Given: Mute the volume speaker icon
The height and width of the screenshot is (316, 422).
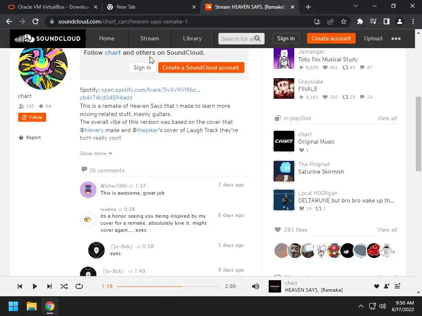Looking at the screenshot, I should (256, 286).
